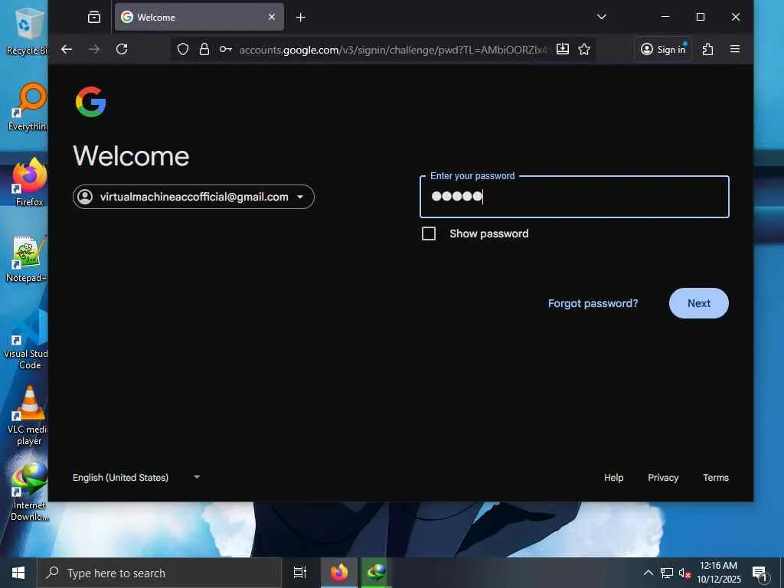784x588 pixels.
Task: Click the Firefox taskbar icon
Action: click(x=339, y=573)
